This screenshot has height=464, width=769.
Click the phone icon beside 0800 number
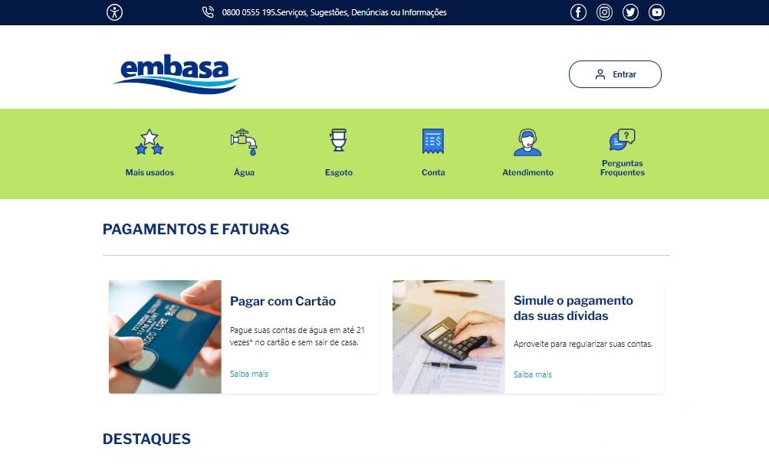[x=208, y=12]
